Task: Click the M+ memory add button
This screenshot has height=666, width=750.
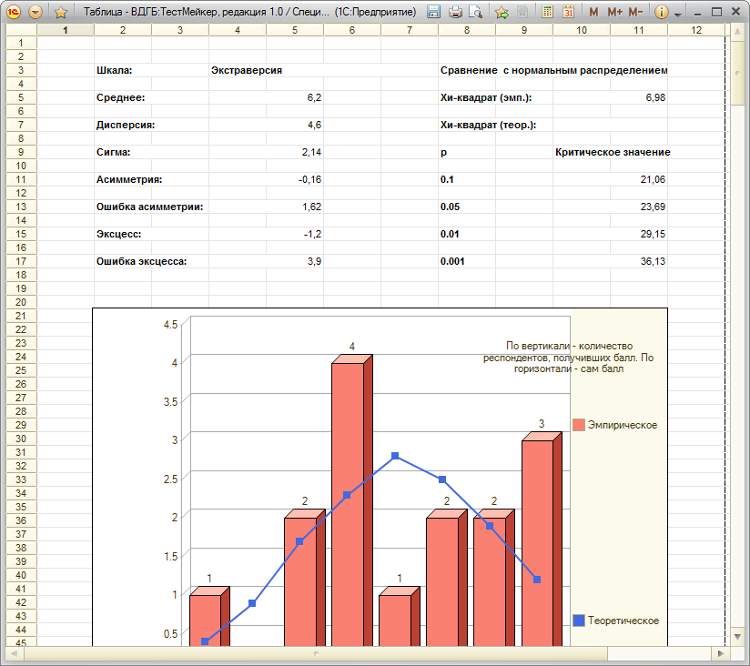Action: (614, 12)
